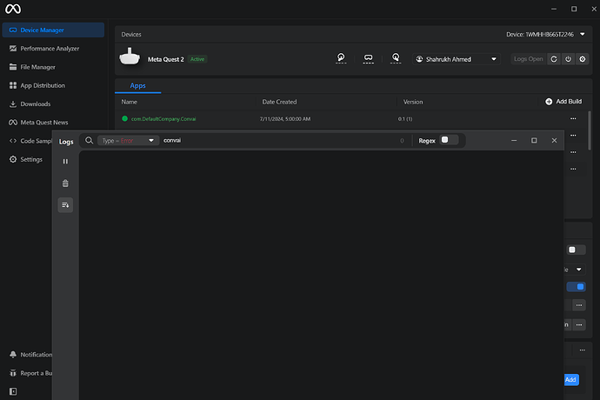Click the green Active status badge
This screenshot has height=400, width=600.
tap(197, 59)
